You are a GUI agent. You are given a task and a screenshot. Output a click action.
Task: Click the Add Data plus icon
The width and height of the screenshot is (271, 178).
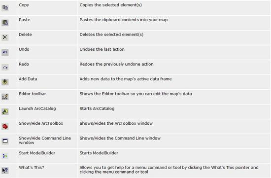click(x=5, y=82)
